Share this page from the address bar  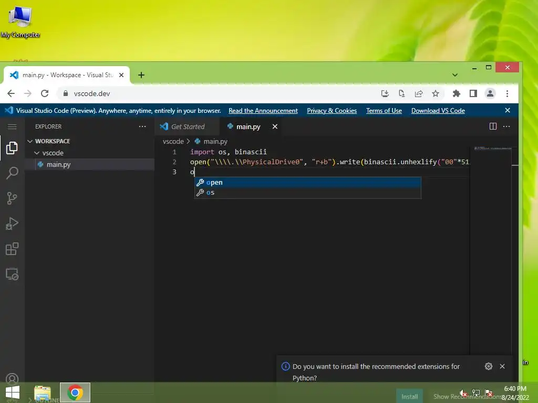pos(419,93)
